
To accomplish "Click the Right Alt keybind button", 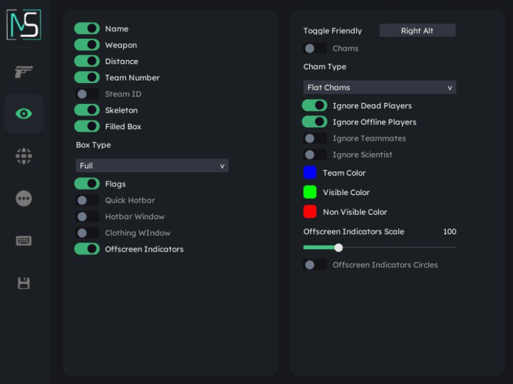I will (x=417, y=30).
